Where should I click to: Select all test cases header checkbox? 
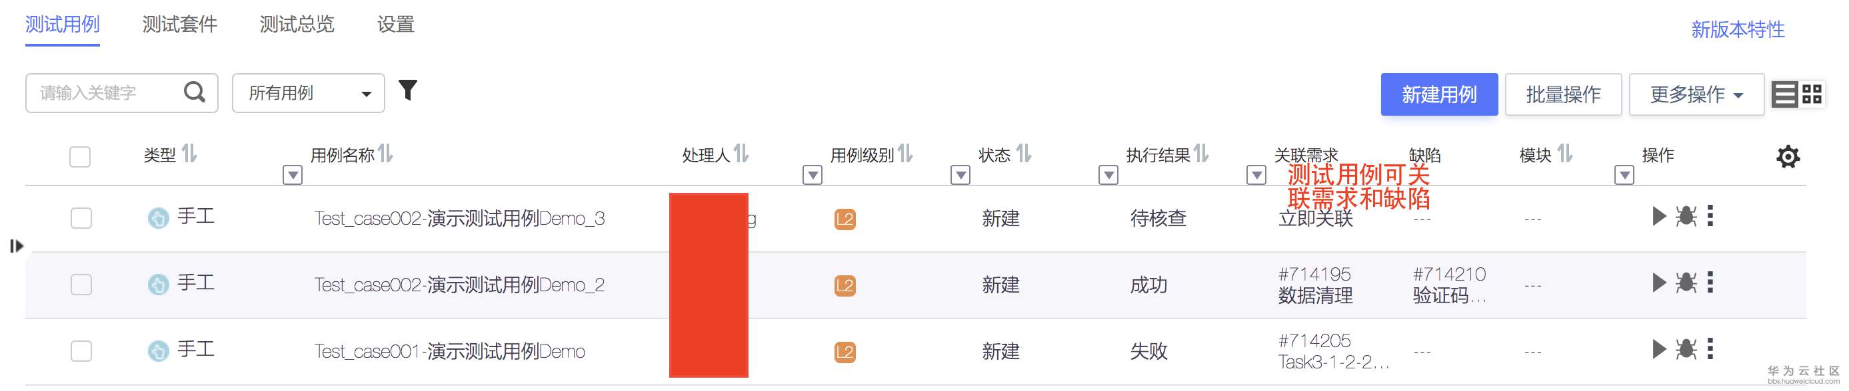[80, 156]
